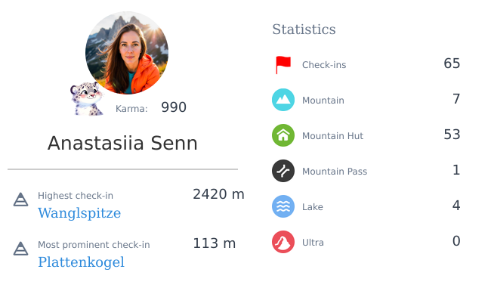Click the snow leopard mascot badge
This screenshot has height=291, width=491.
point(87,99)
